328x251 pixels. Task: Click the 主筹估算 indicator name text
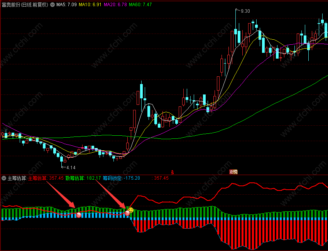click(x=17, y=178)
